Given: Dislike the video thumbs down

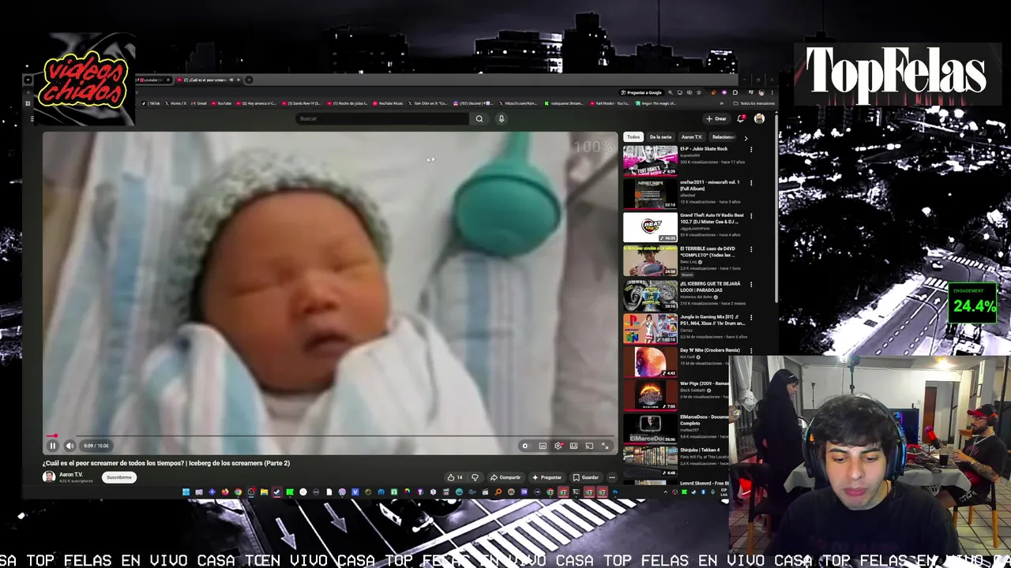Looking at the screenshot, I should coord(475,477).
